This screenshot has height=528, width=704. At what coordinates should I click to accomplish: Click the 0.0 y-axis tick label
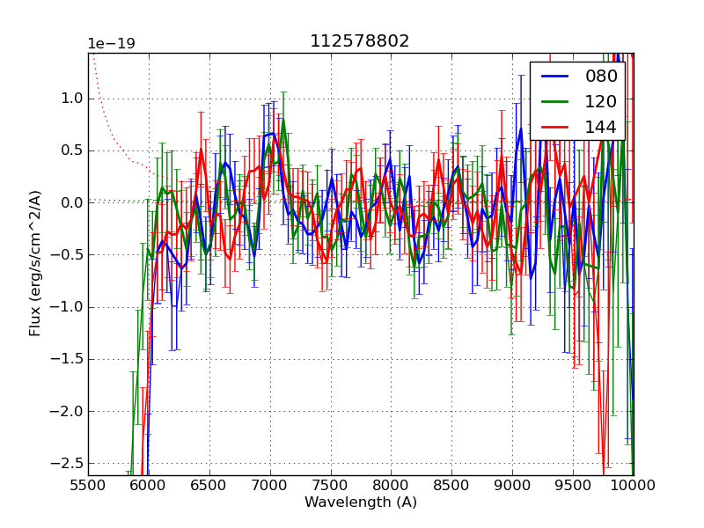point(70,202)
